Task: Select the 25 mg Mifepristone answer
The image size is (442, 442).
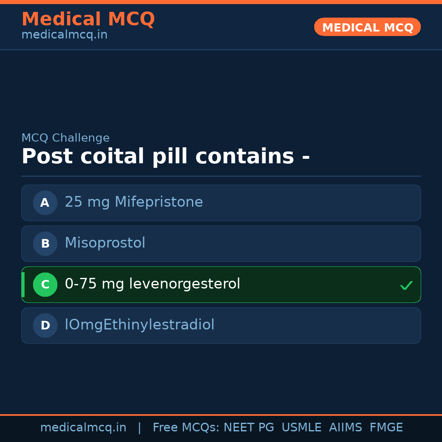Action: click(134, 202)
